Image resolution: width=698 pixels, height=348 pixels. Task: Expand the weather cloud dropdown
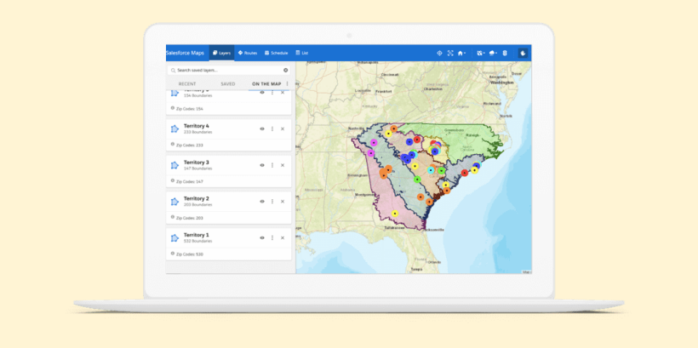click(x=494, y=53)
